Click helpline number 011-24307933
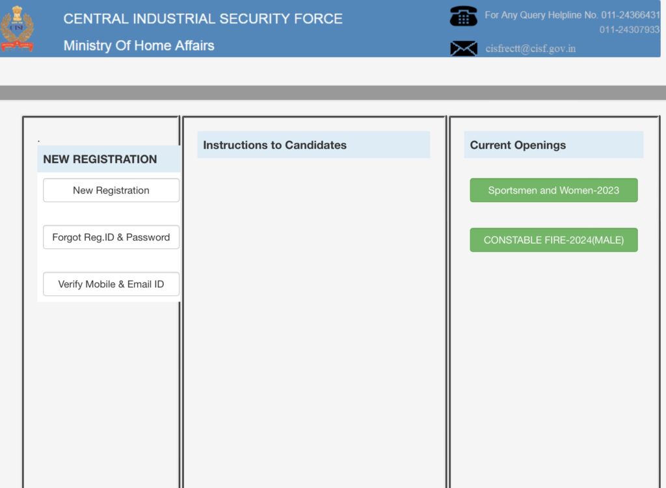666x488 pixels. [x=630, y=30]
